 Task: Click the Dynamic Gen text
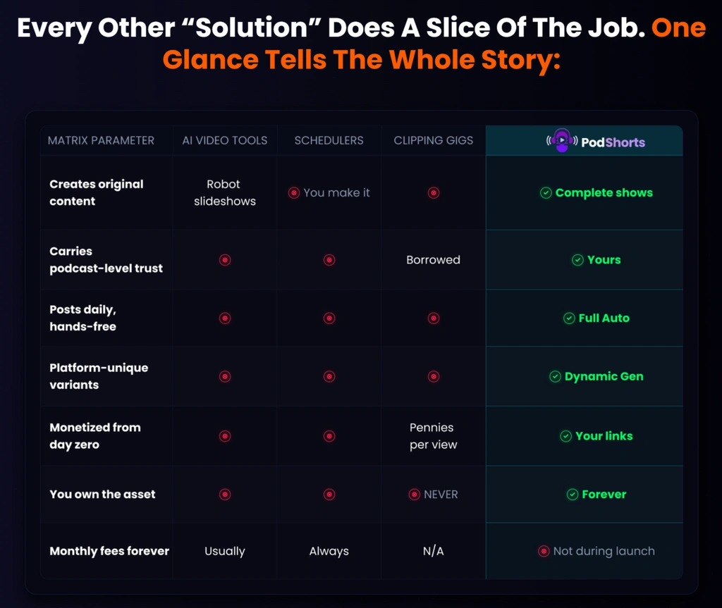point(604,376)
